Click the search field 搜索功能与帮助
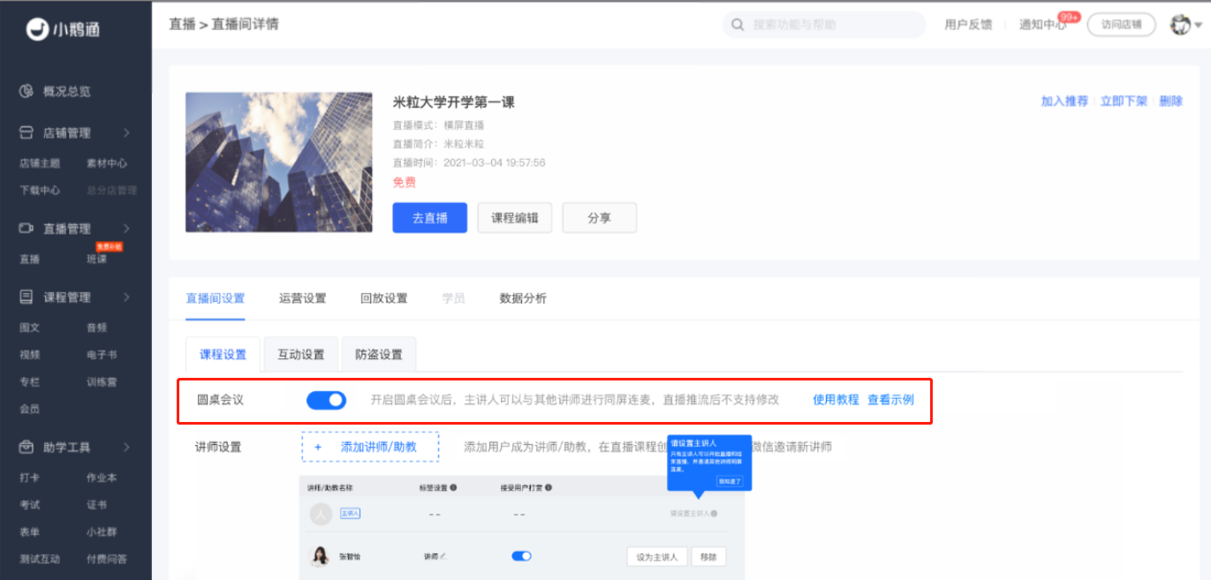This screenshot has width=1211, height=580. click(x=825, y=25)
